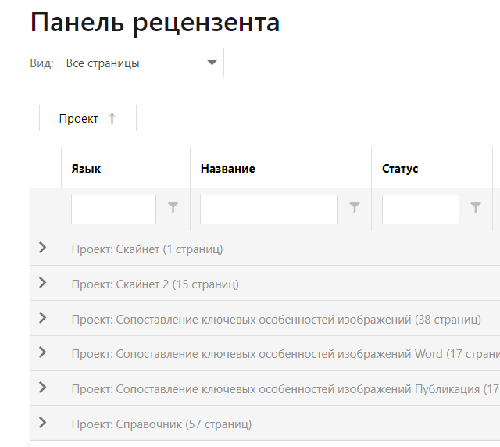
Task: Expand the Скайнет 2 (15 страниц) group
Action: click(x=42, y=283)
